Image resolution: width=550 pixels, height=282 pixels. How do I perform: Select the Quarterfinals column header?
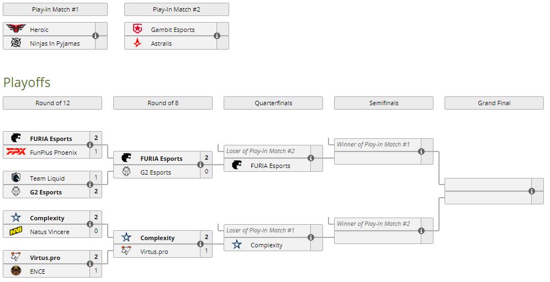[273, 103]
